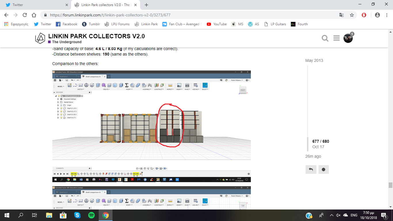Screen dimensions: 393x221
Task: Go to the browser home page
Action: tap(34, 15)
